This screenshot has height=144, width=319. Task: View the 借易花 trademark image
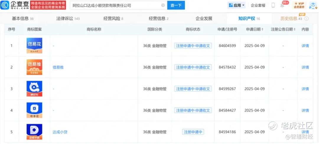tap(34, 45)
